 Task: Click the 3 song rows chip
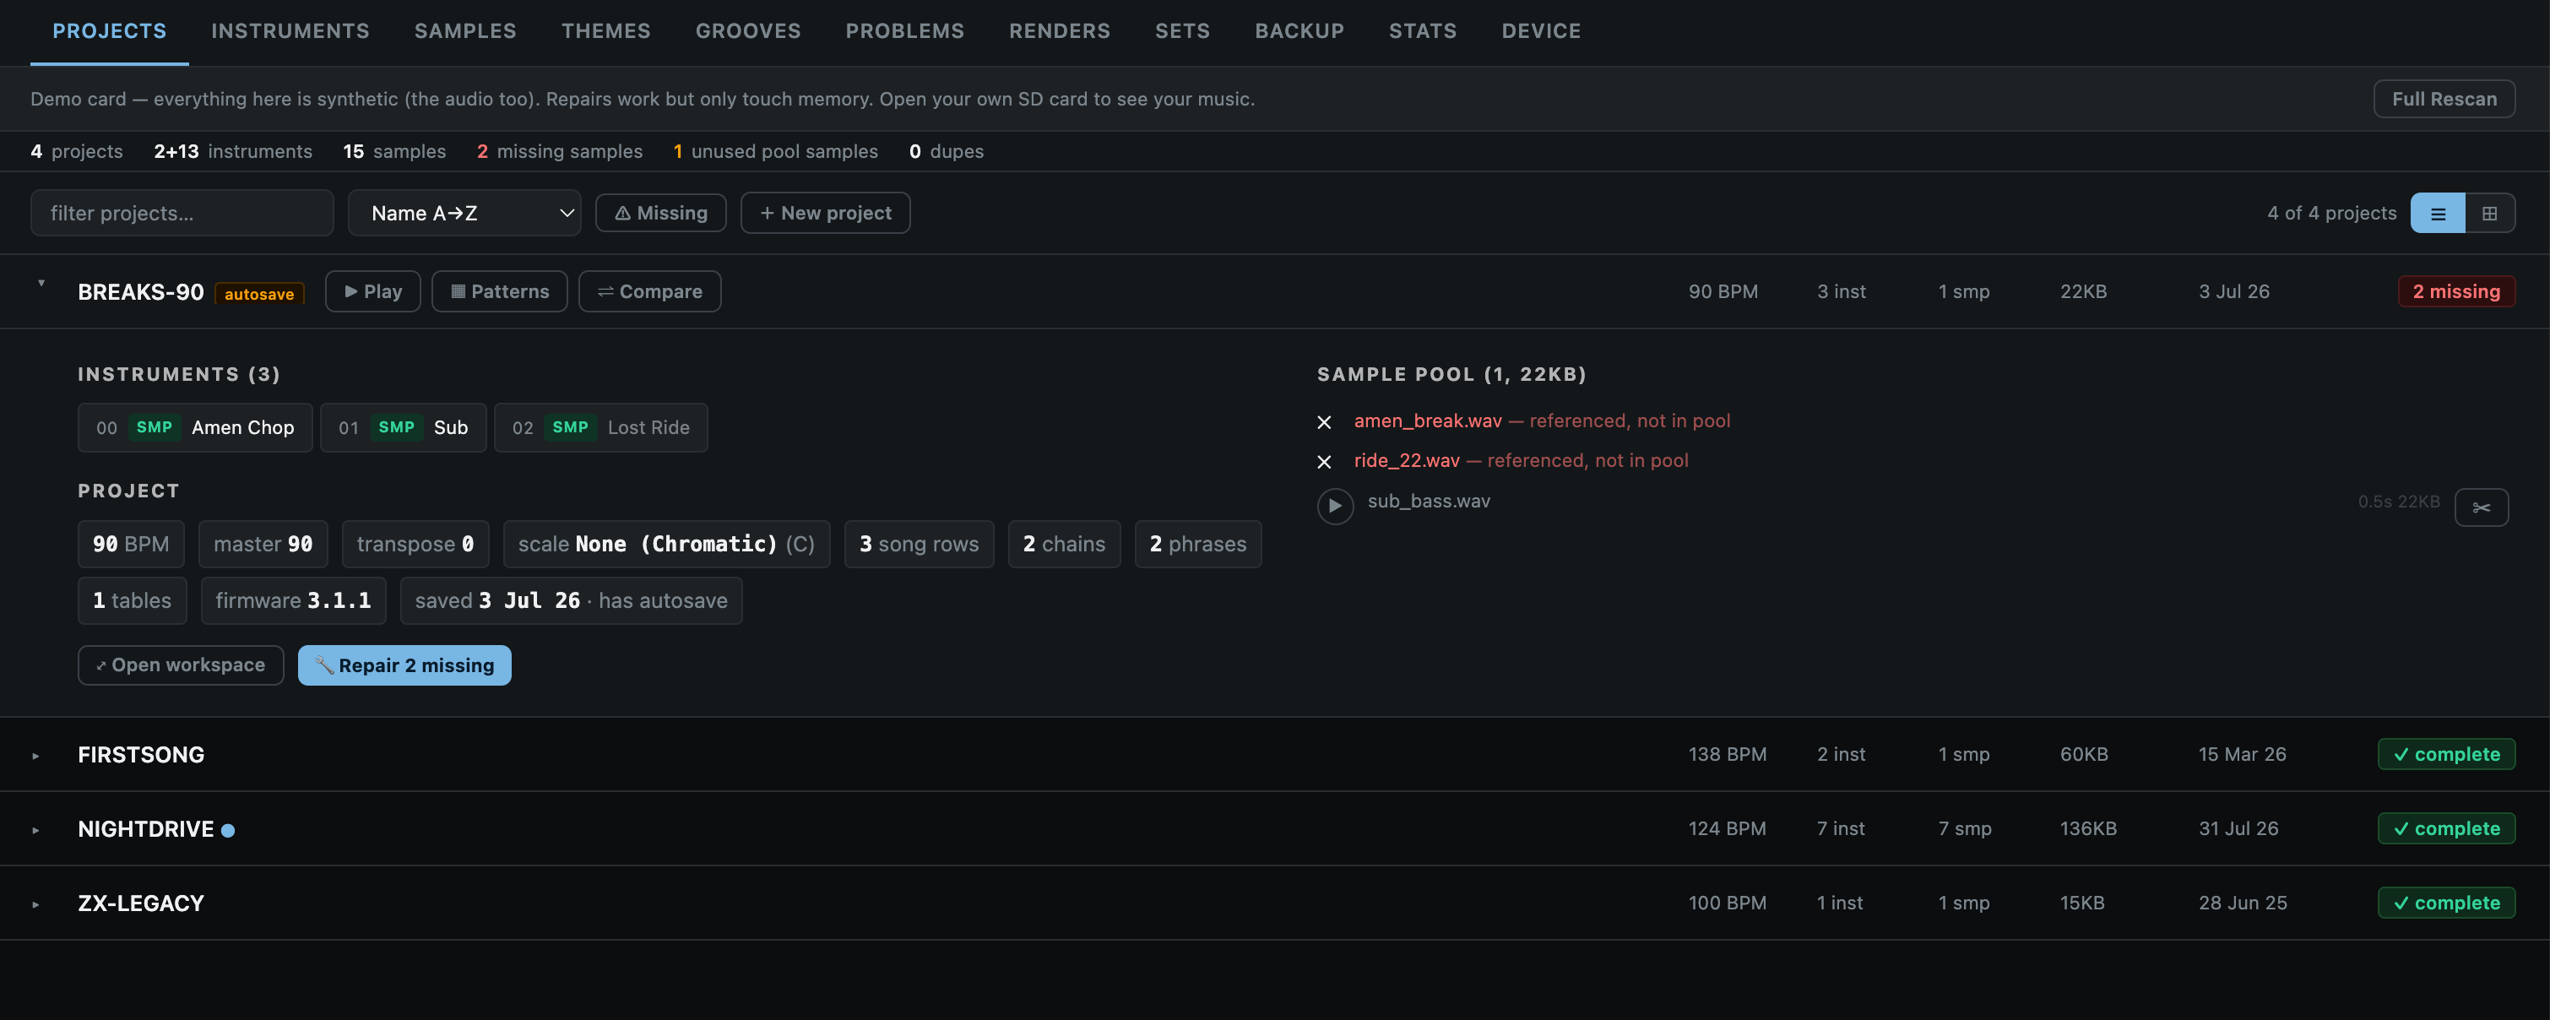click(919, 545)
